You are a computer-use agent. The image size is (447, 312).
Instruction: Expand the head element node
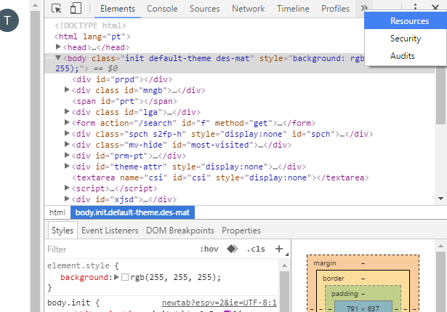pos(58,47)
